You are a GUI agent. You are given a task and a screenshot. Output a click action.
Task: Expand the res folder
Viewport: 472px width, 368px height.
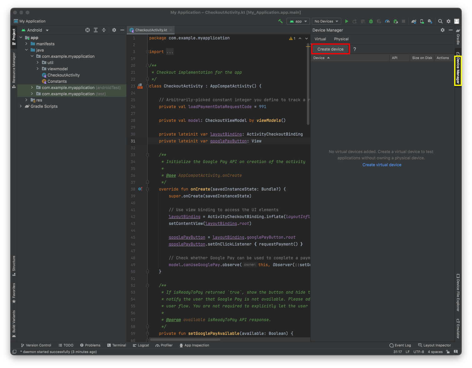coord(27,100)
